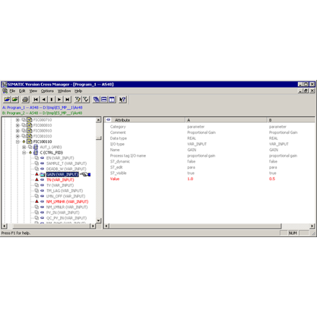Click the B column header
The image size is (317, 317).
291,120
